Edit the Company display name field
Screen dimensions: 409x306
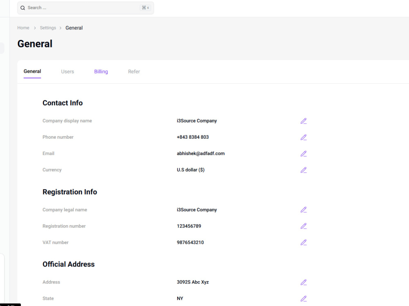tap(303, 121)
